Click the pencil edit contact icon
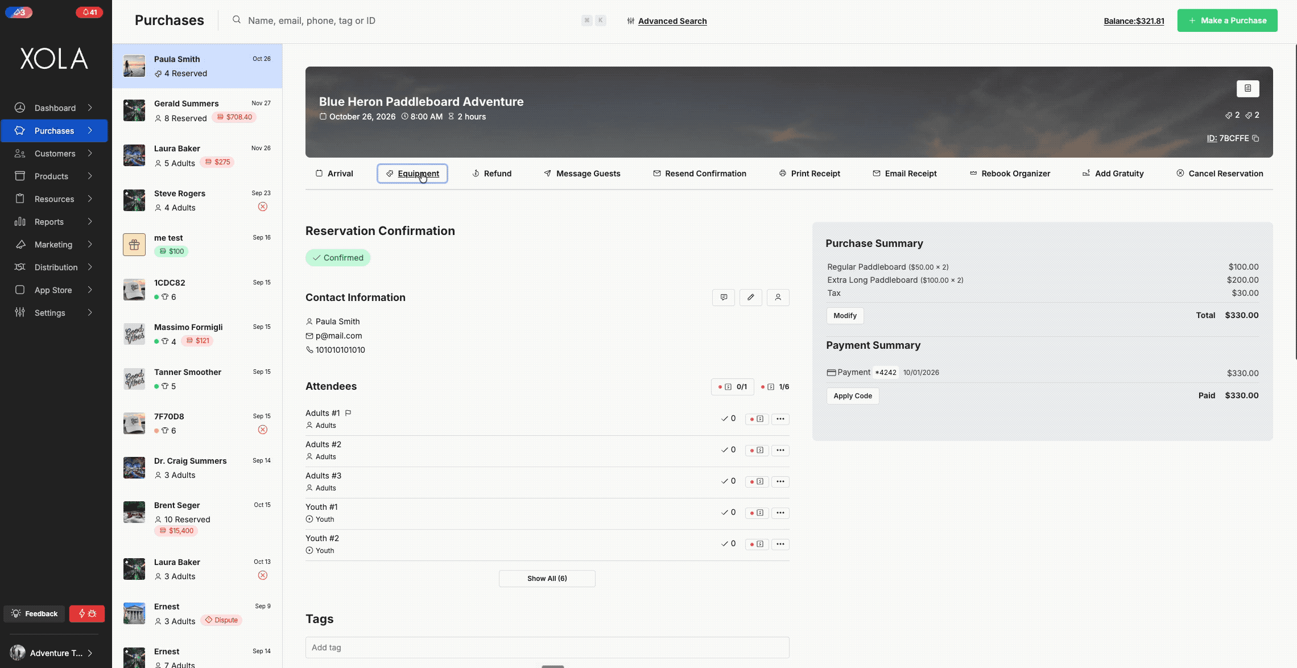This screenshot has width=1297, height=668. [x=750, y=297]
